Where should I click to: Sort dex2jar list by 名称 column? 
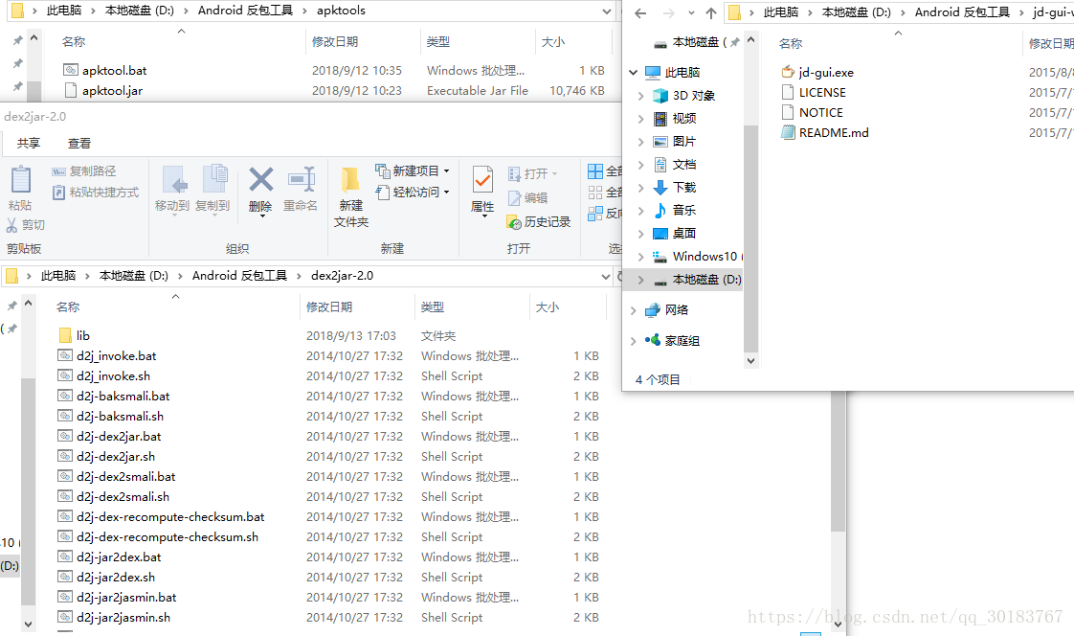coord(68,307)
